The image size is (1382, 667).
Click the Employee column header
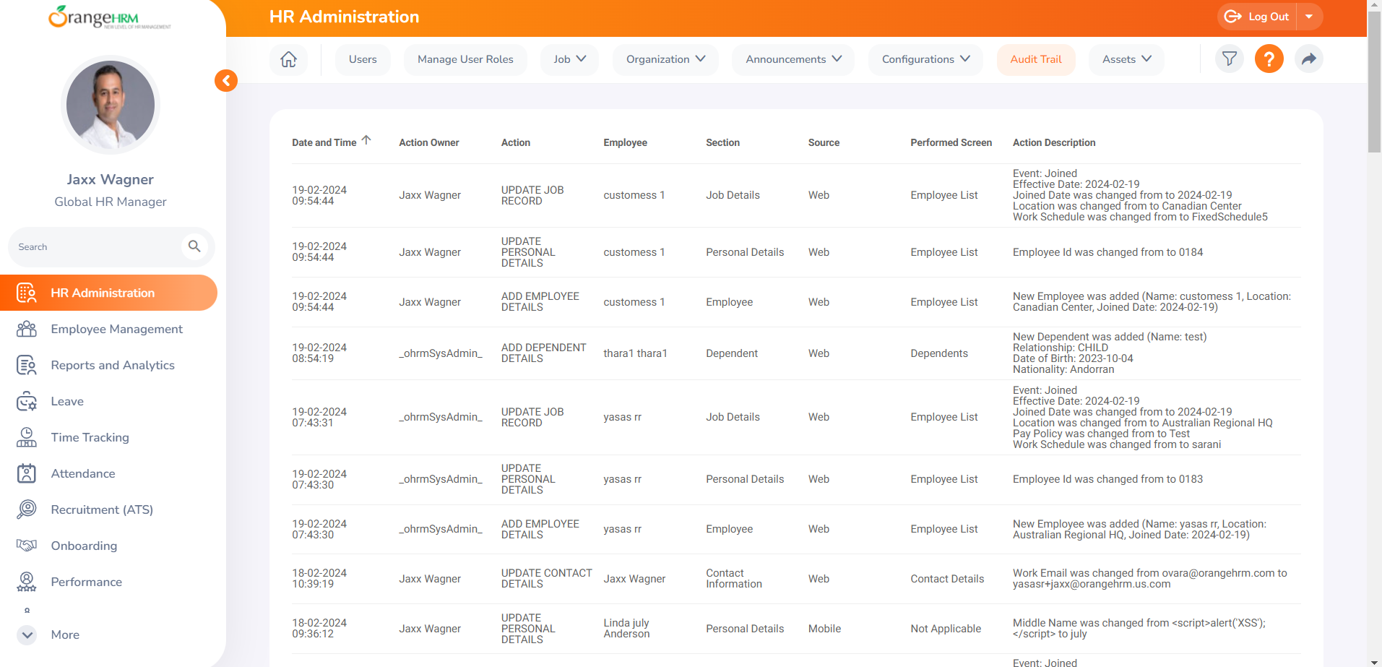coord(625,142)
